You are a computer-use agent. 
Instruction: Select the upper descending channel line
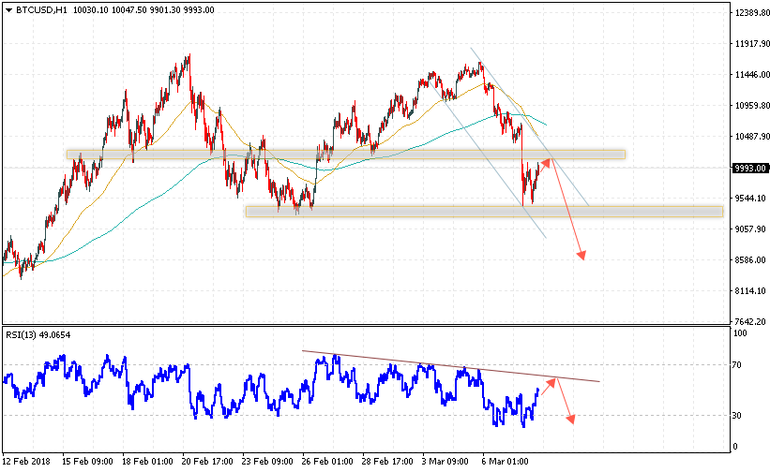(529, 126)
